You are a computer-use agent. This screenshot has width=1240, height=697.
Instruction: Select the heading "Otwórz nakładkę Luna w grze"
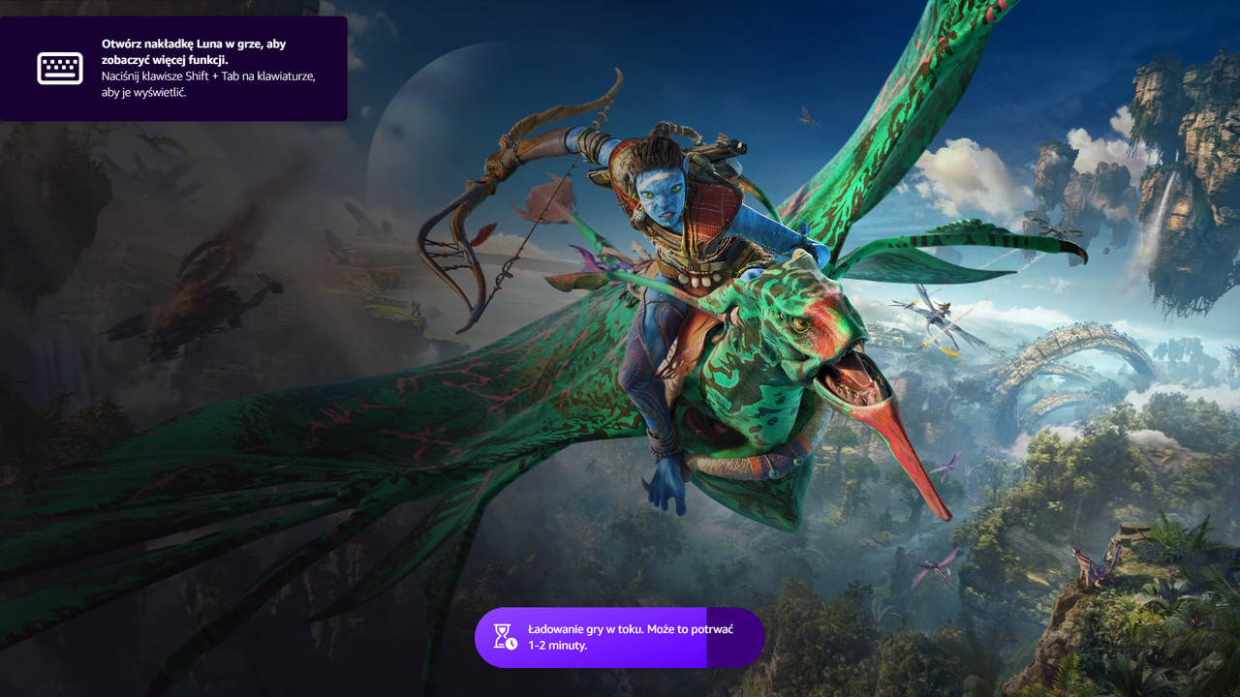180,44
